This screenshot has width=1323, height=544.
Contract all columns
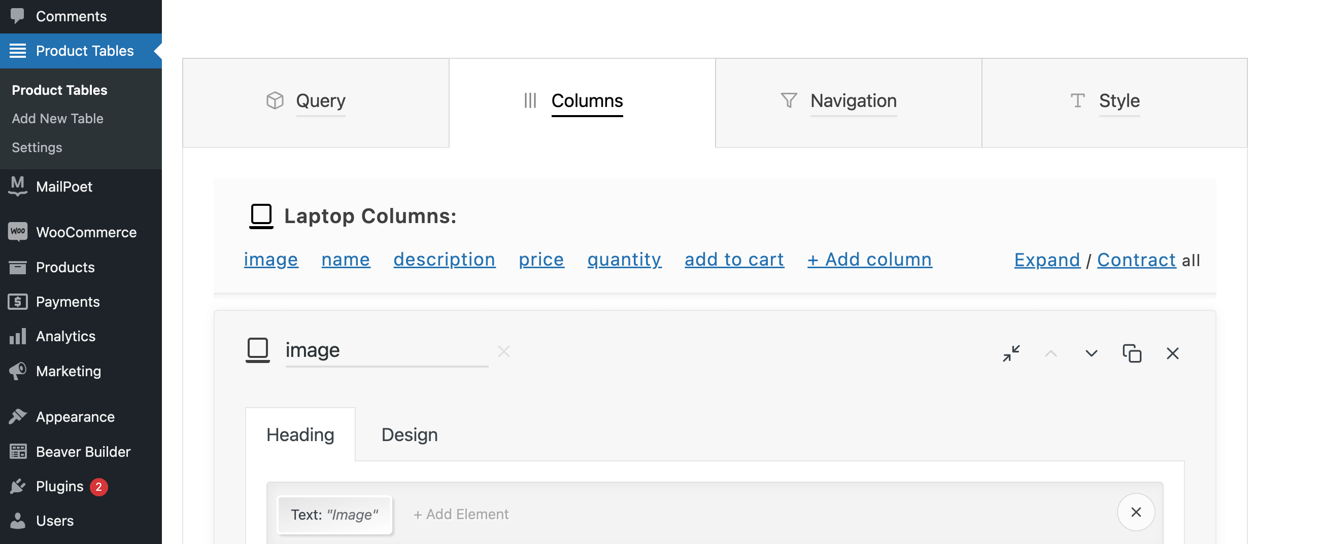pos(1137,260)
